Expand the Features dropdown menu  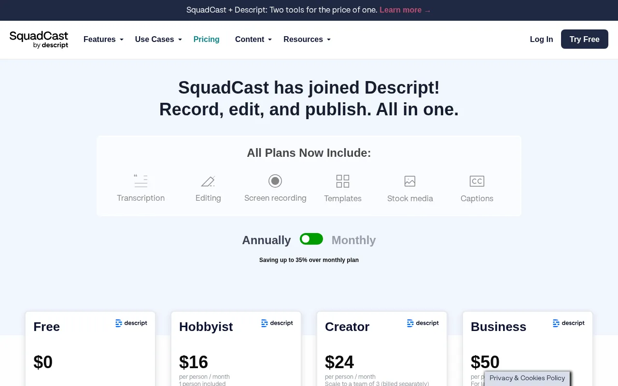pos(103,40)
